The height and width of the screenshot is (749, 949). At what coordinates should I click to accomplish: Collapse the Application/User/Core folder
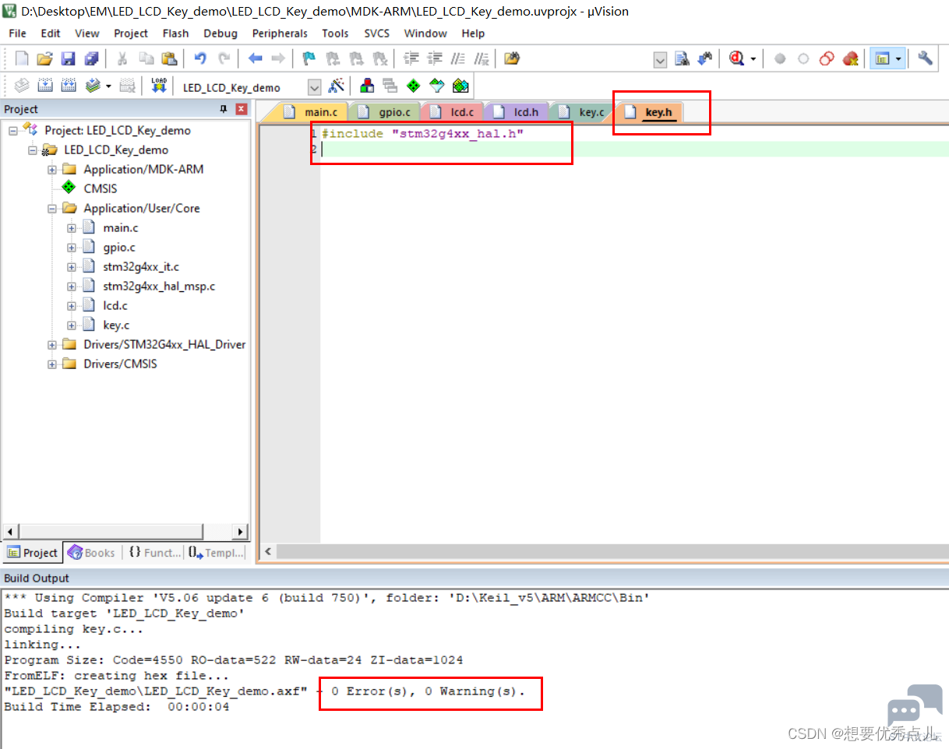pyautogui.click(x=52, y=209)
